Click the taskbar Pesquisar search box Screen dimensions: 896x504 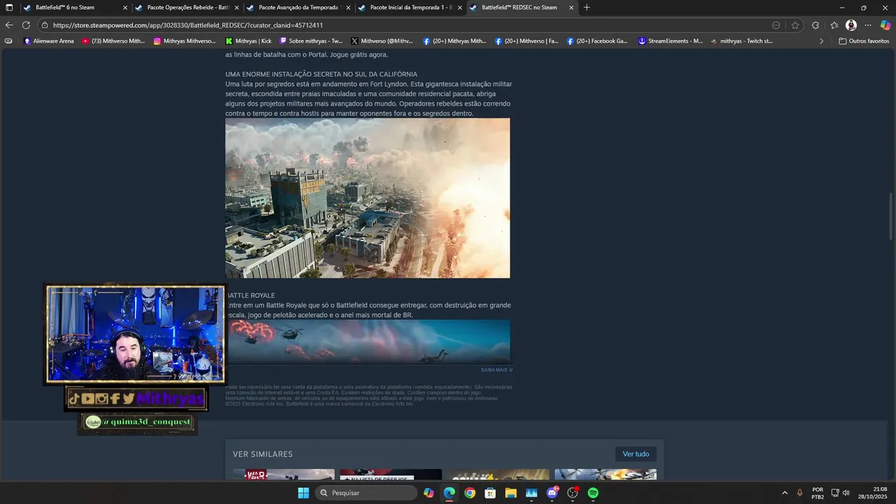coord(366,493)
